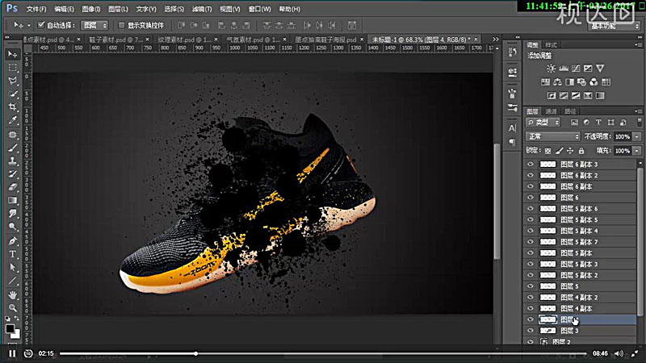Add a Vibrance adjustment
Image resolution: width=646 pixels, height=363 pixels.
coord(600,69)
